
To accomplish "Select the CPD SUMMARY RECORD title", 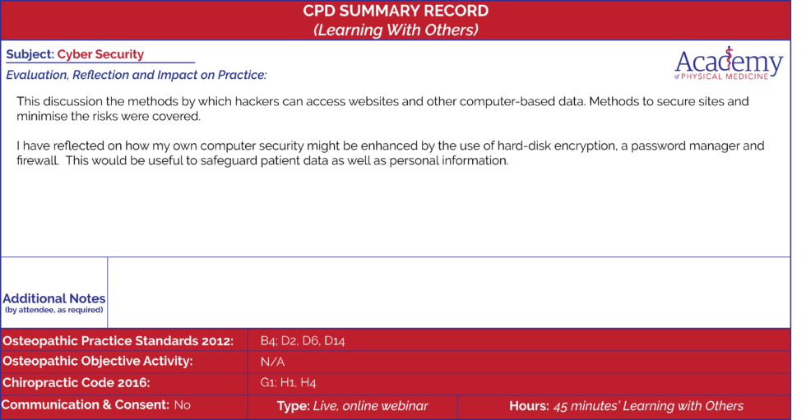I will 396,11.
